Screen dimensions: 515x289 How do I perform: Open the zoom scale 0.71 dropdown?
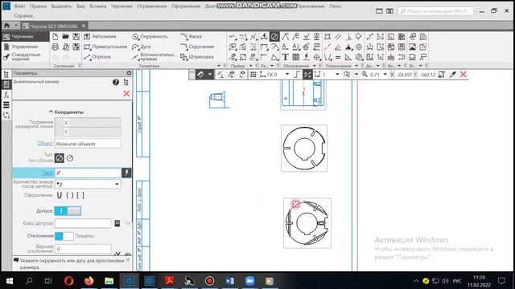click(x=385, y=75)
